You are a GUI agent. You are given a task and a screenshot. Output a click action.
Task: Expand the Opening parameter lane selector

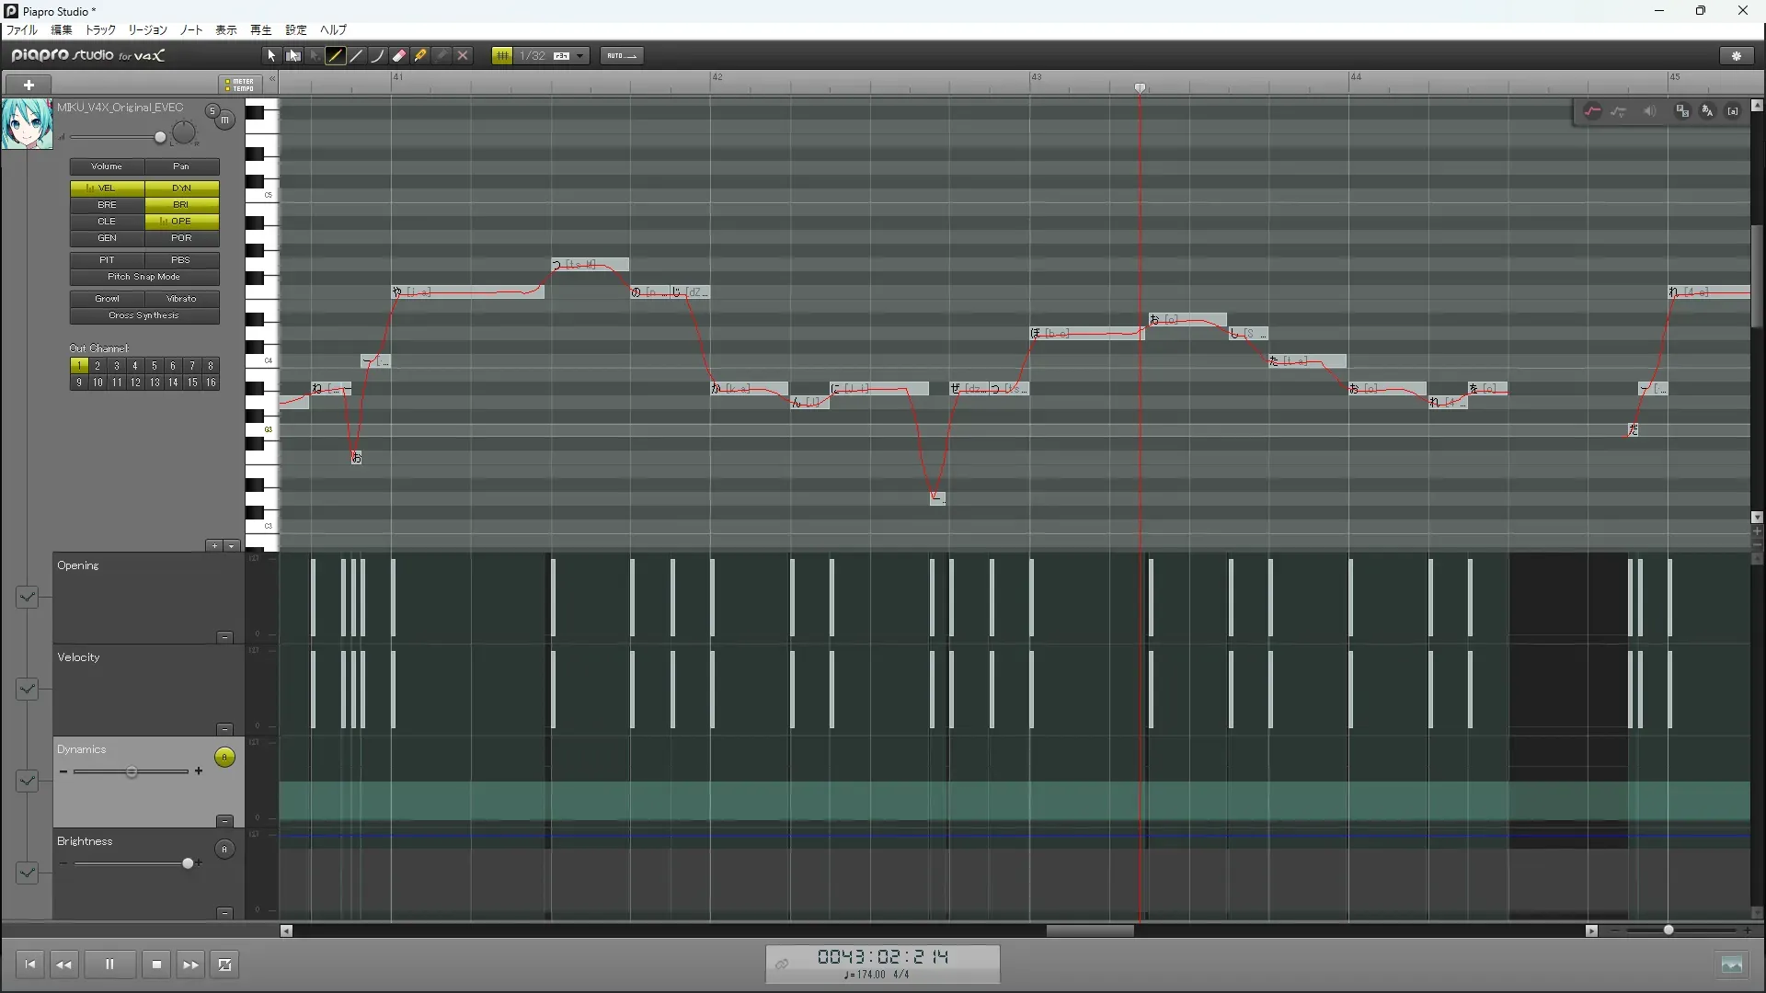coord(27,598)
